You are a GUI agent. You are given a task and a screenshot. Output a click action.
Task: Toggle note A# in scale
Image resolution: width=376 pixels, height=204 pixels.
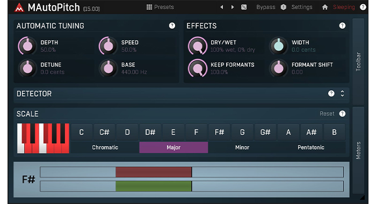point(312,132)
